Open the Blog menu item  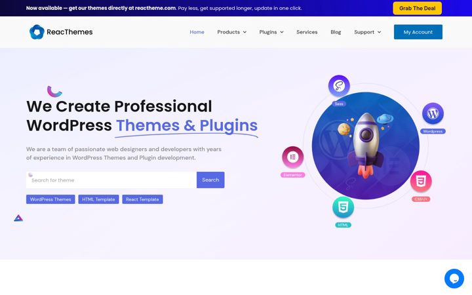336,32
